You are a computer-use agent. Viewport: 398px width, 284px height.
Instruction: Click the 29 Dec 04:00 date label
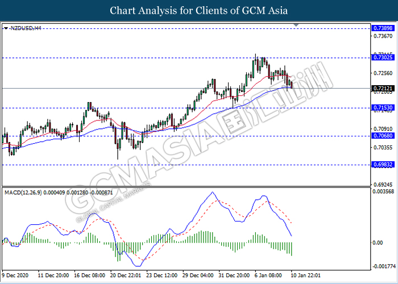[x=198, y=275]
